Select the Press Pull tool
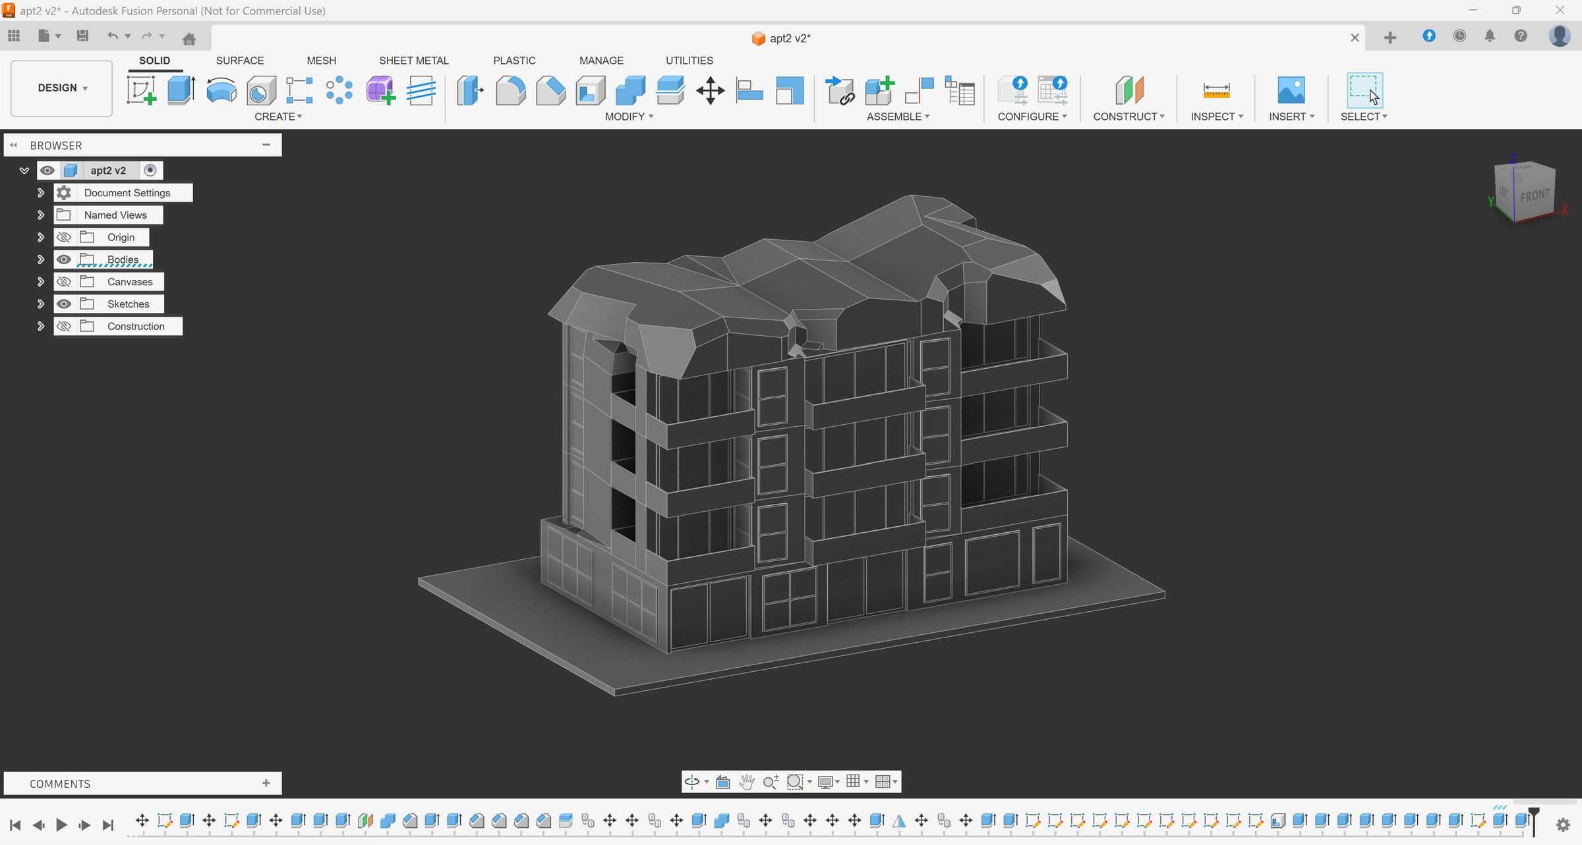Viewport: 1582px width, 845px height. tap(471, 90)
